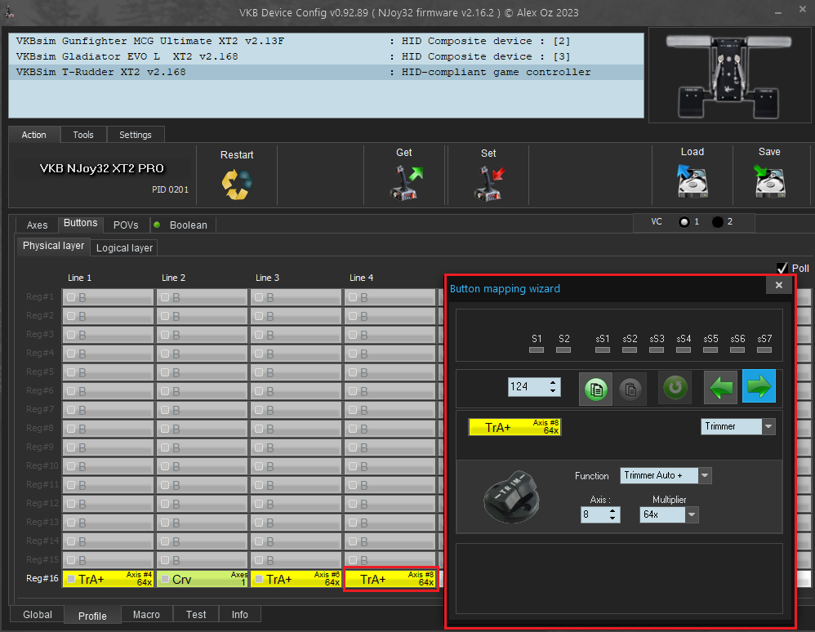Toggle the sS1 shift indicator

[x=602, y=349]
